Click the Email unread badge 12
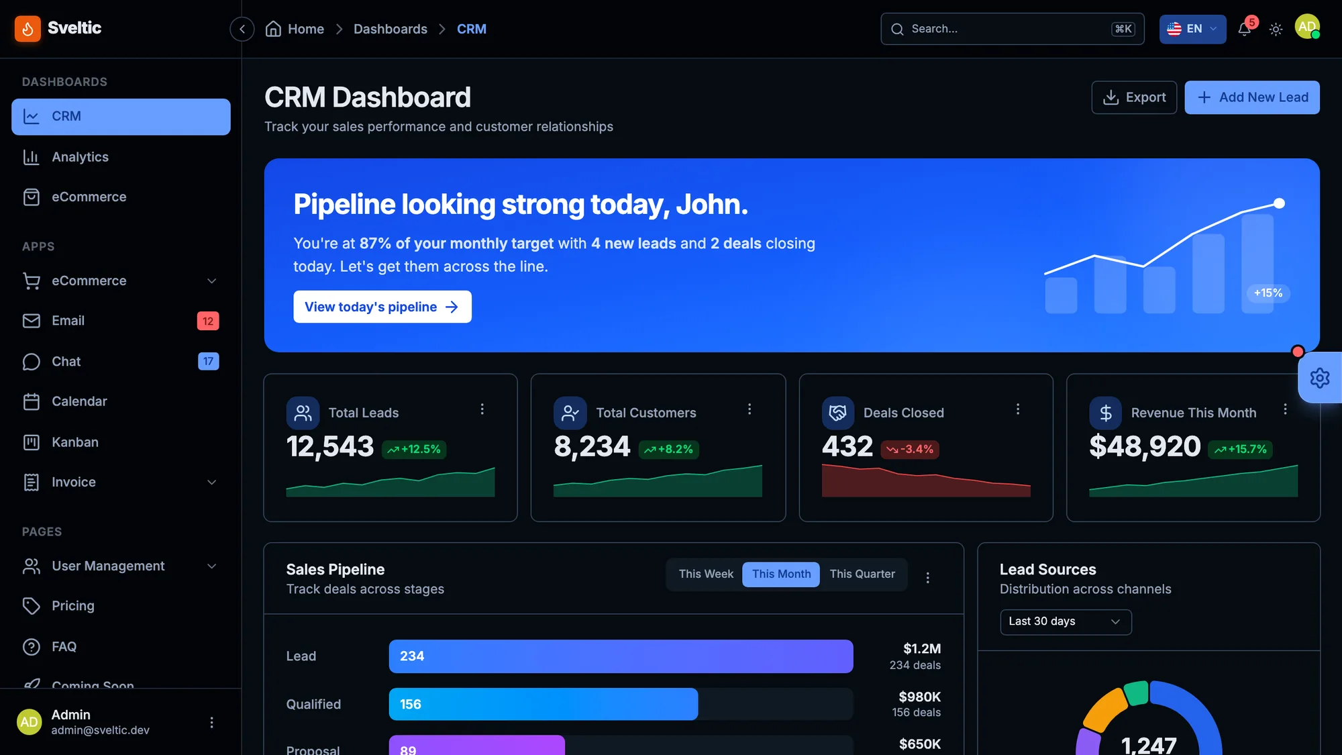1342x755 pixels. tap(208, 321)
